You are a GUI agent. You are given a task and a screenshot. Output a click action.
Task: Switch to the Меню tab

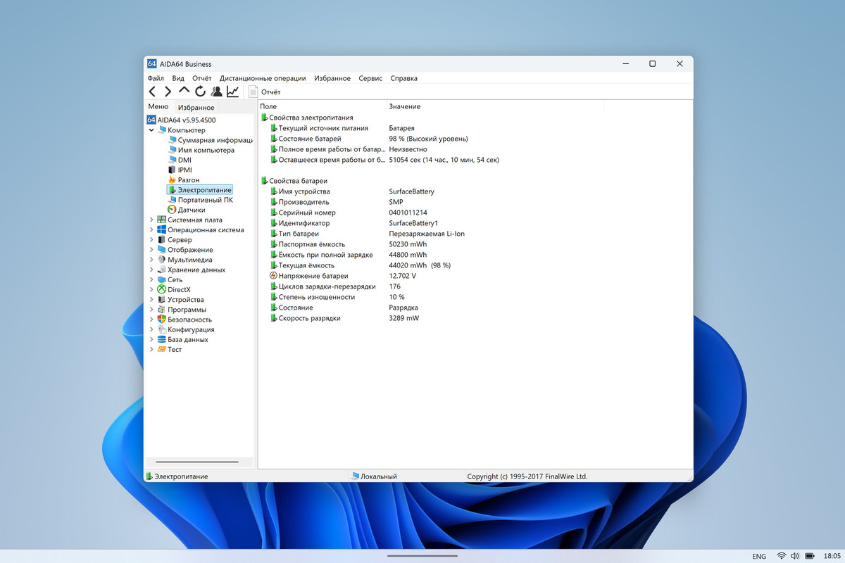pos(158,107)
